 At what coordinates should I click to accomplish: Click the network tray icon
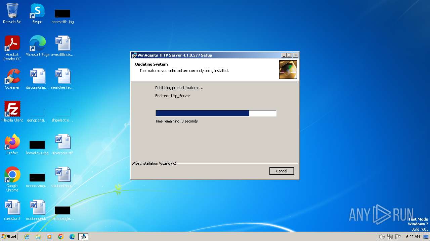pos(390,237)
